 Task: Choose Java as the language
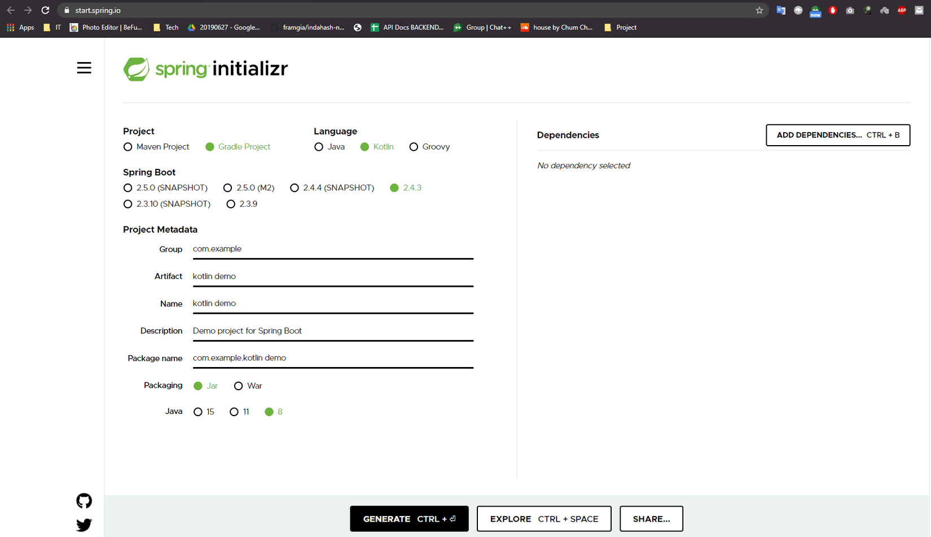click(x=319, y=147)
